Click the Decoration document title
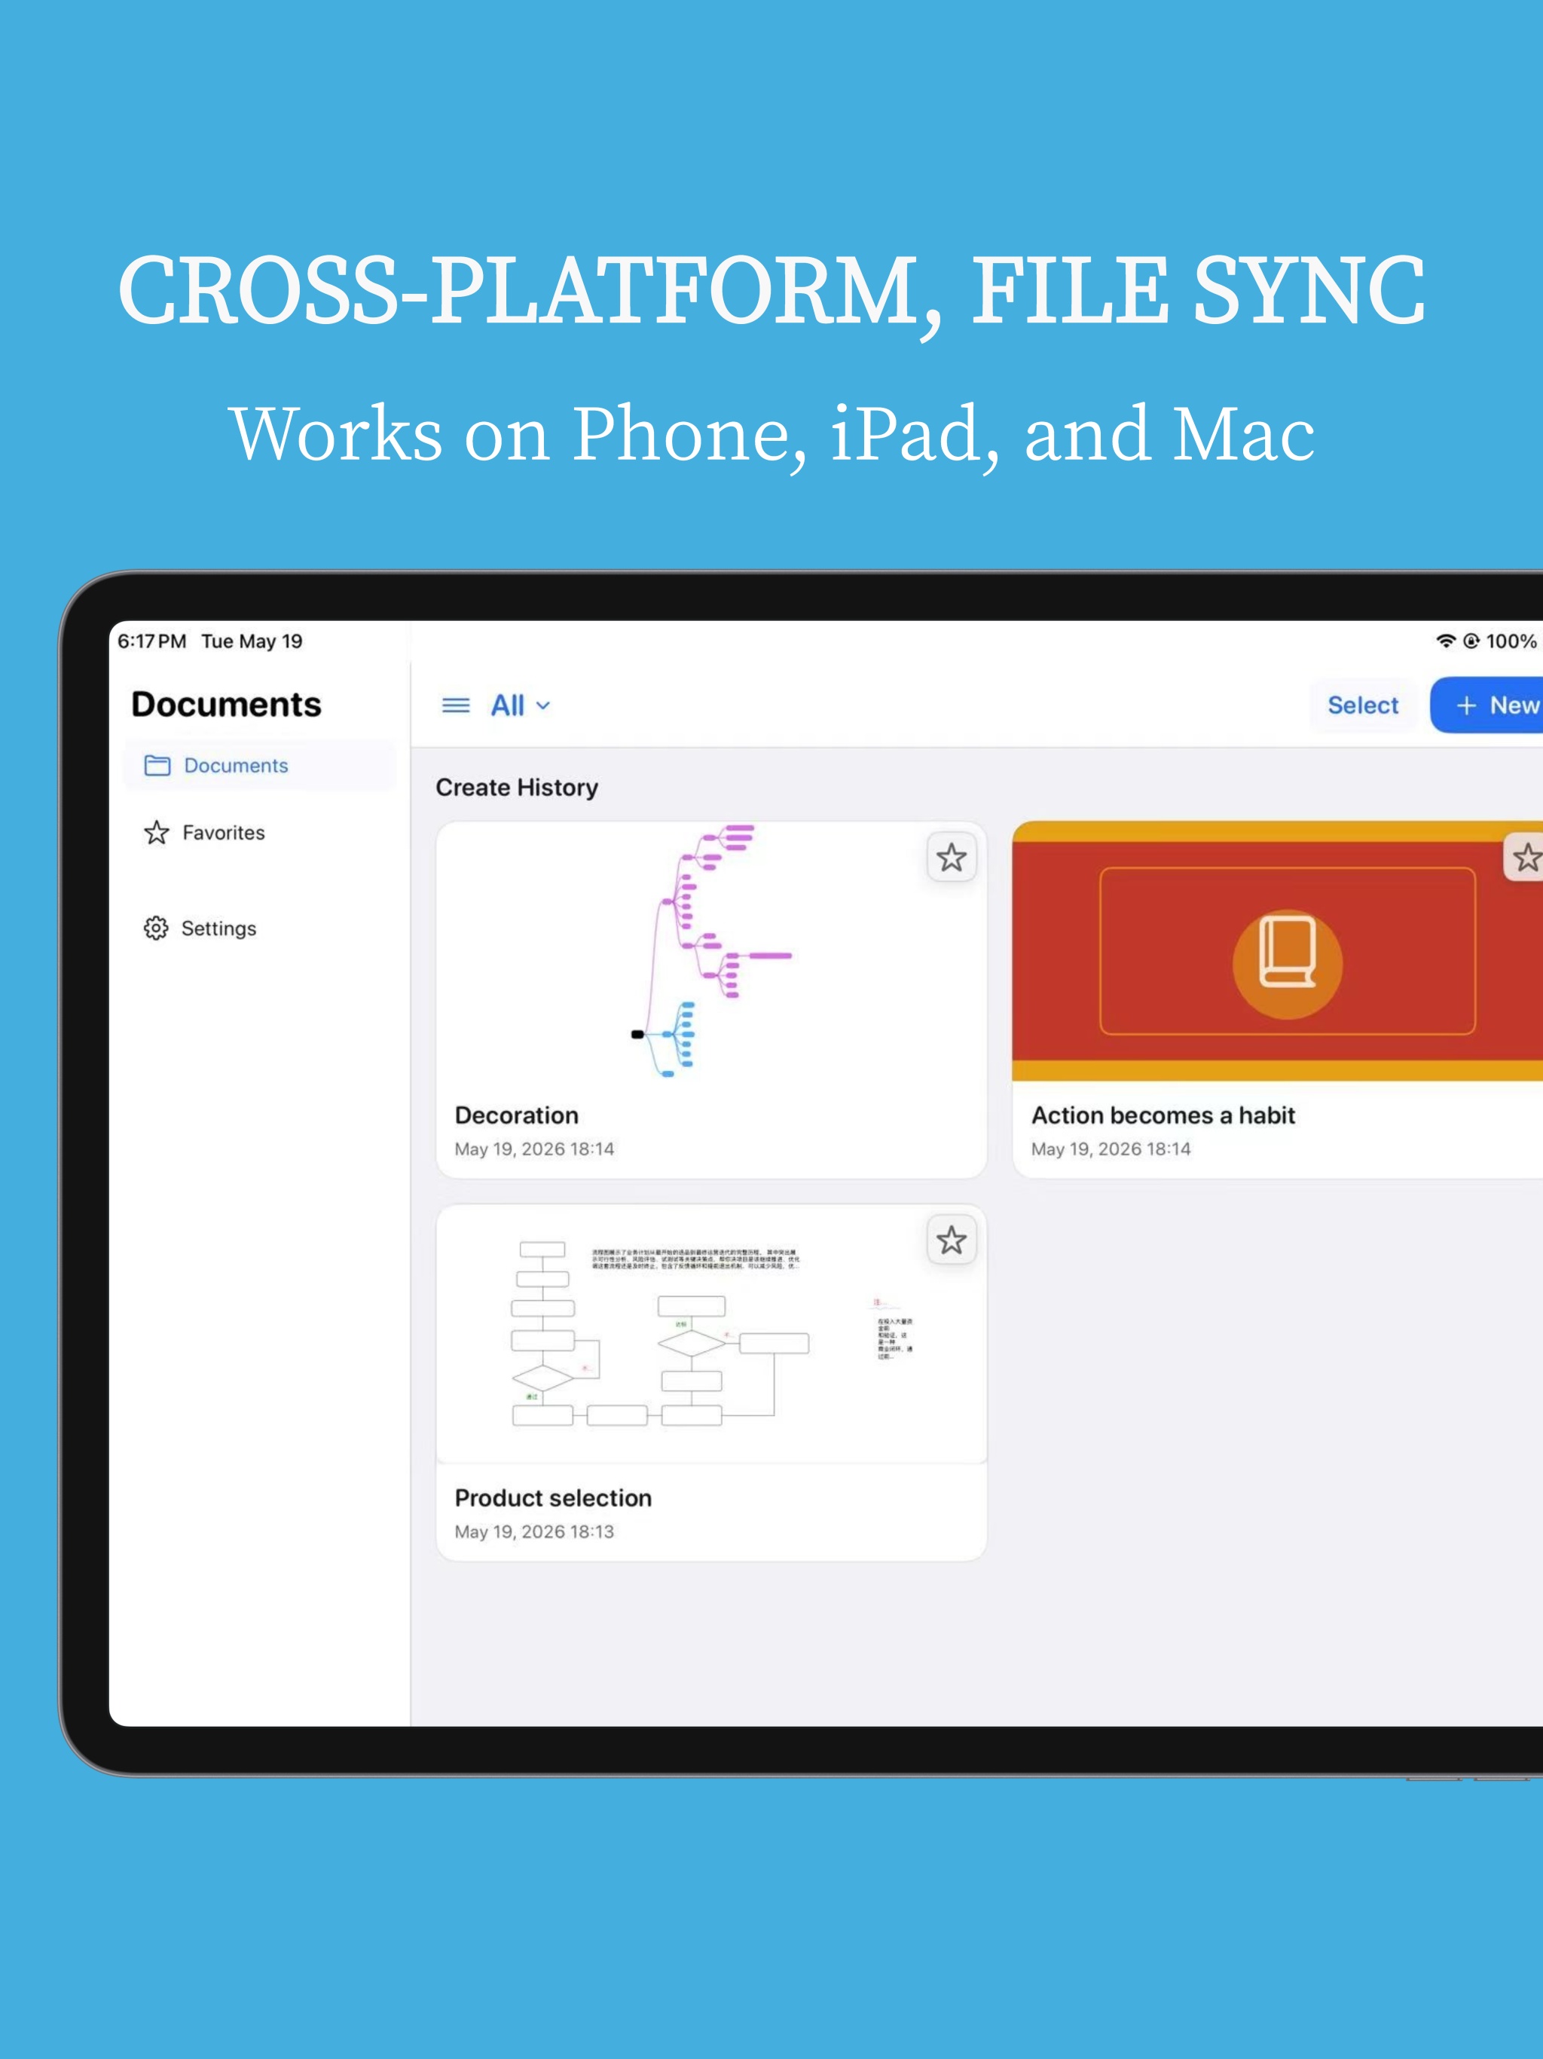The image size is (1543, 2059). click(x=517, y=1115)
